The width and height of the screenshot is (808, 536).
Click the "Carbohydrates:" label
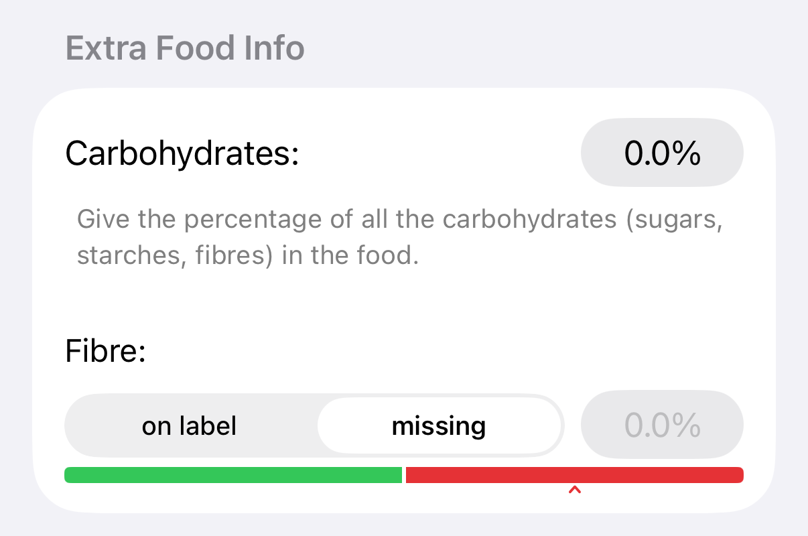[x=182, y=154]
